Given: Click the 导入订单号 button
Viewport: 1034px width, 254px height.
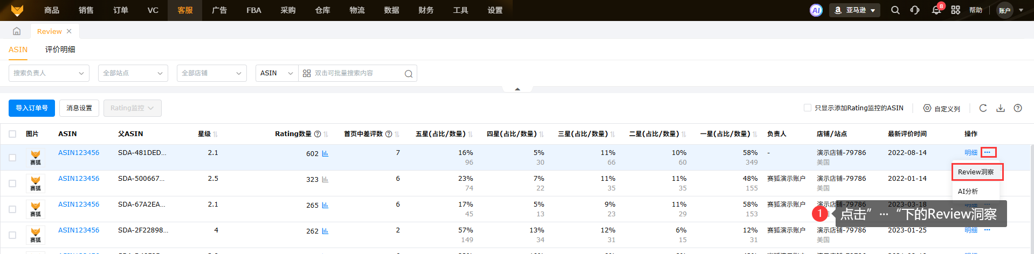Looking at the screenshot, I should 32,108.
